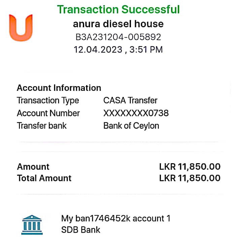The height and width of the screenshot is (249, 237).
Task: Select the masked account number XXXXXXXX0738
Action: click(x=136, y=113)
